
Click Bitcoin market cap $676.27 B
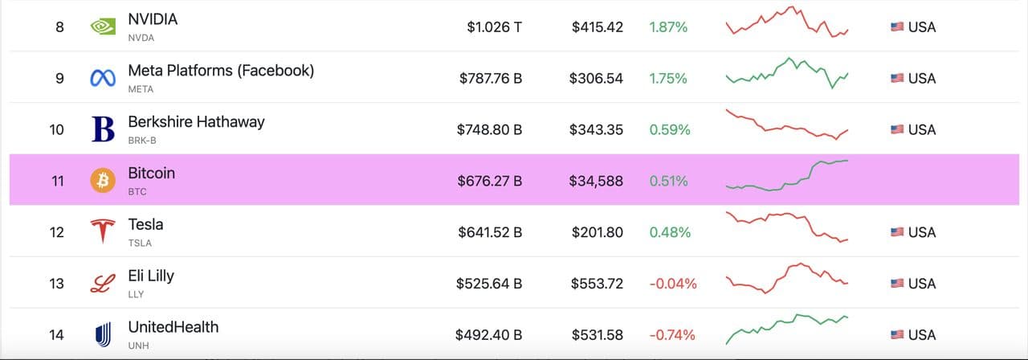(490, 181)
